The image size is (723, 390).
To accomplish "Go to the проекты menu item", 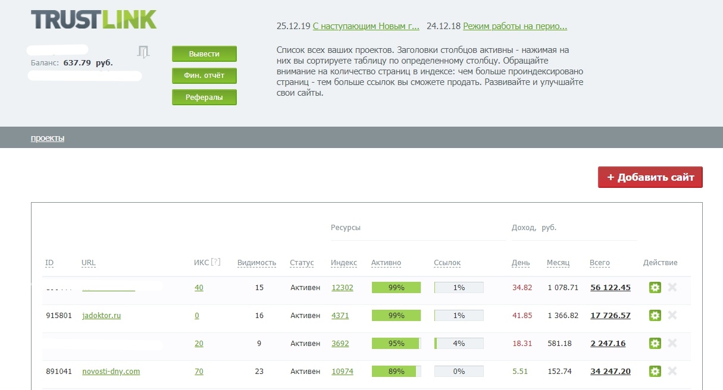I will tap(48, 139).
